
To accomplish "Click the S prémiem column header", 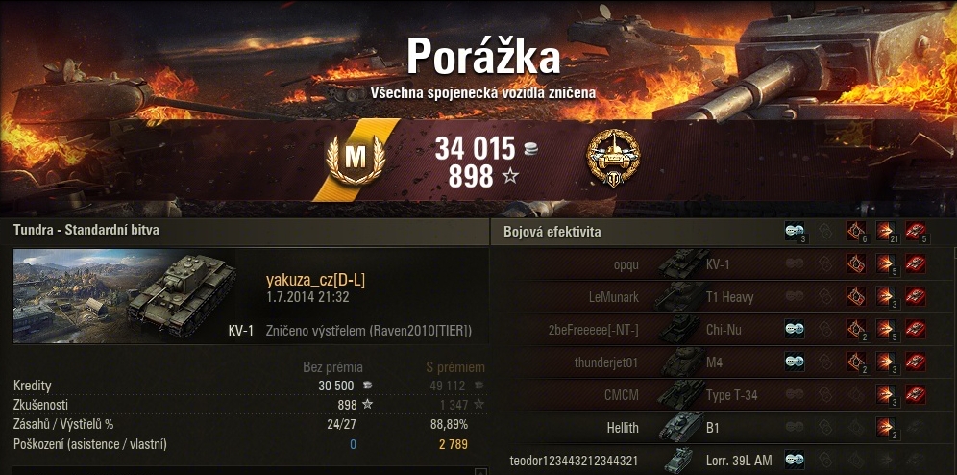I will point(455,367).
